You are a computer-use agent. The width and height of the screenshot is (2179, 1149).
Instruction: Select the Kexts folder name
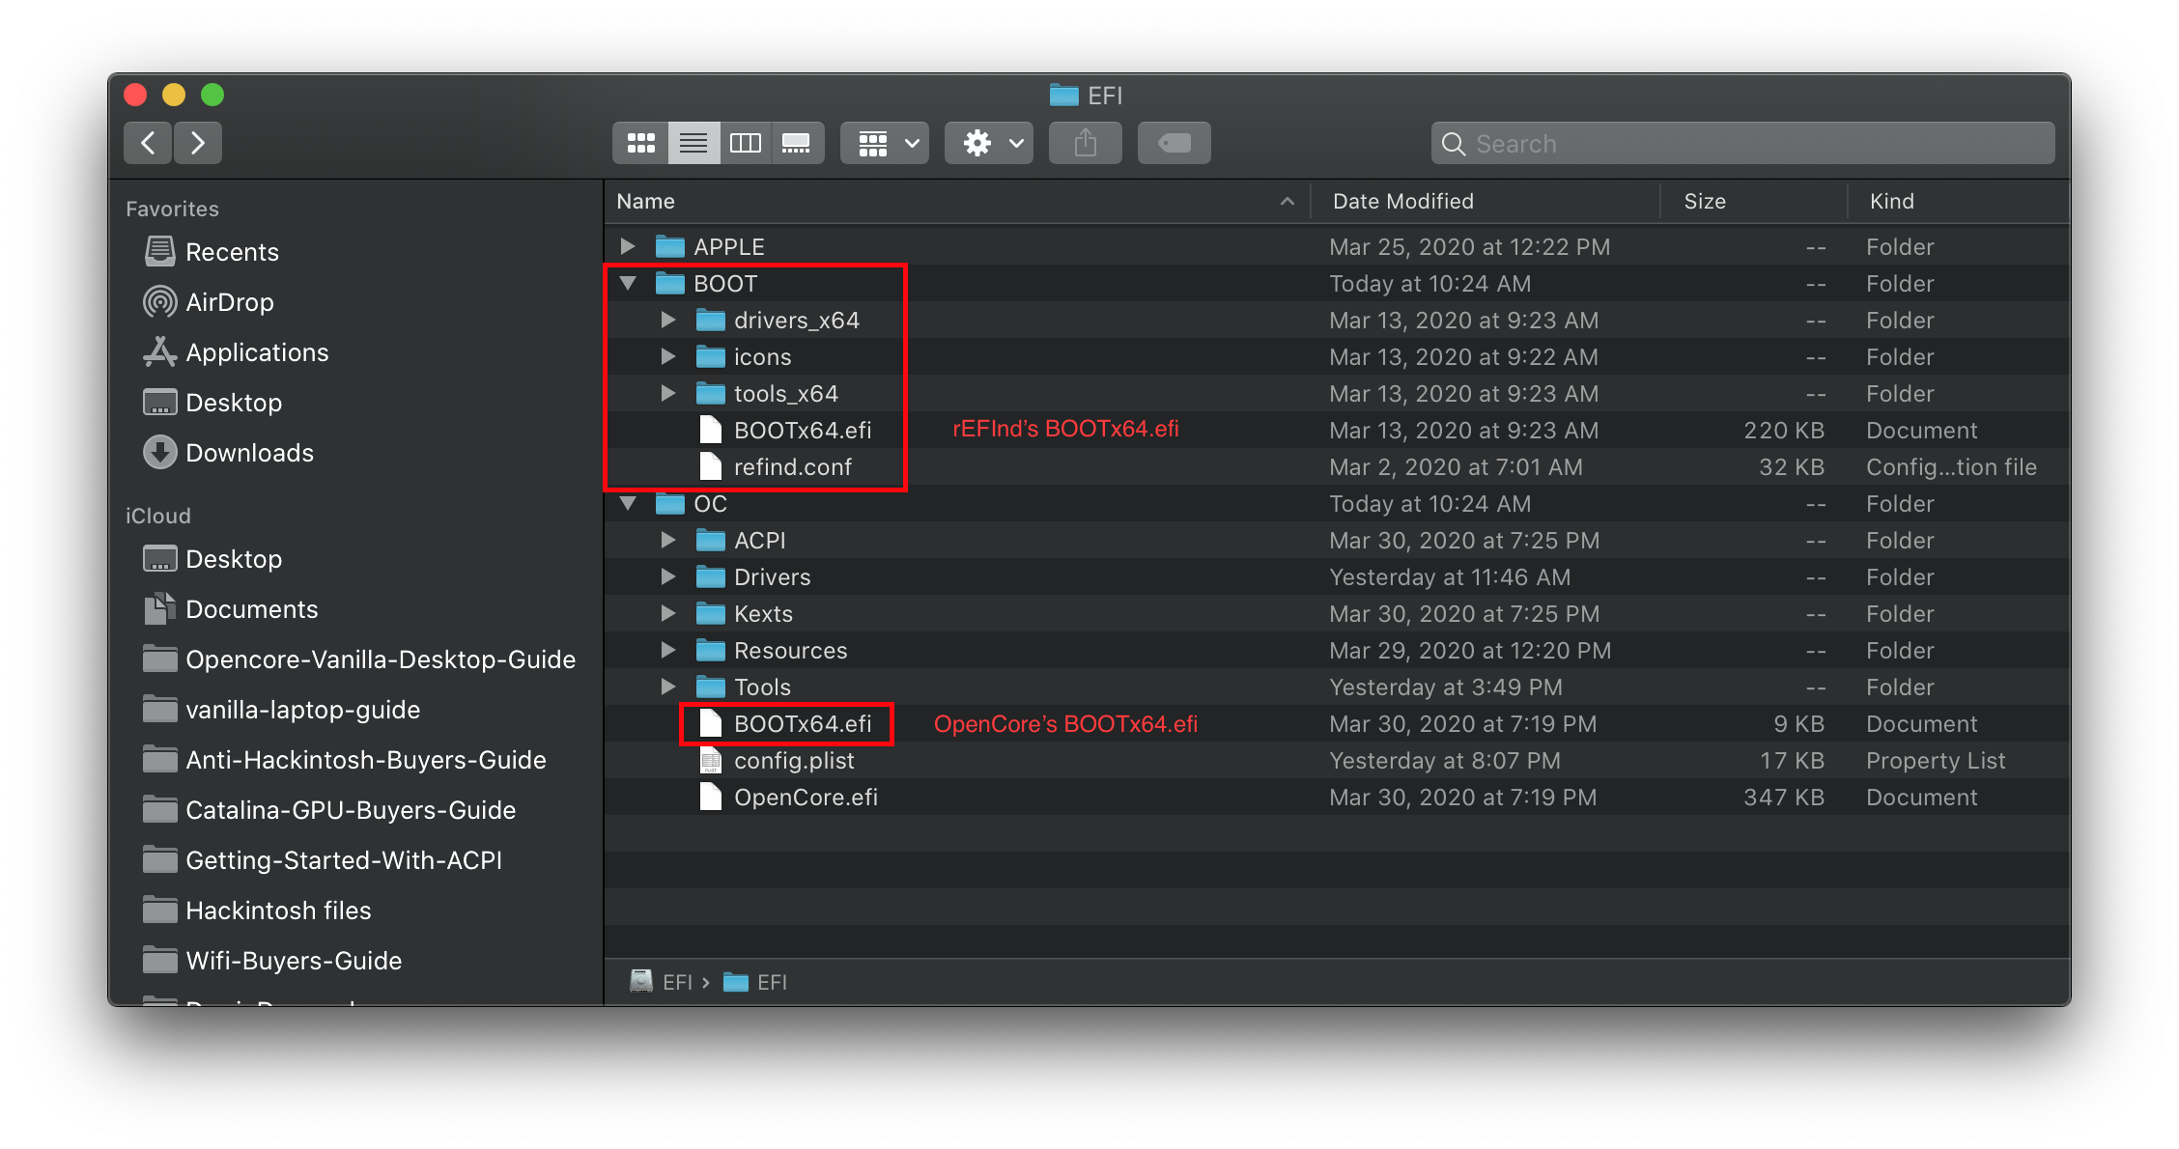763,613
